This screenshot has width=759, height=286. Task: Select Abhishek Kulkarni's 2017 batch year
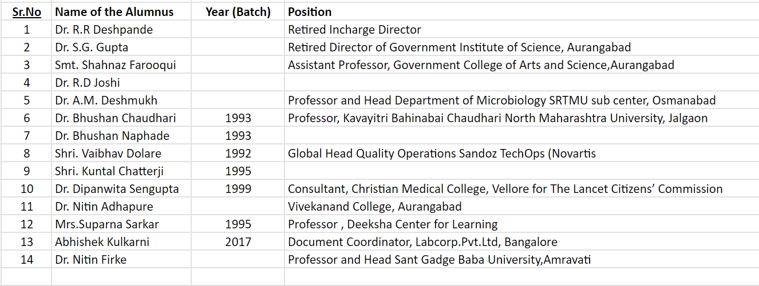(x=238, y=242)
